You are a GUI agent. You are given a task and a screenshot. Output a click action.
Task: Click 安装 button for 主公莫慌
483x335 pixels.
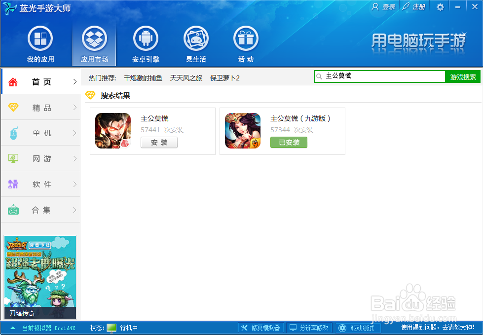pyautogui.click(x=159, y=142)
